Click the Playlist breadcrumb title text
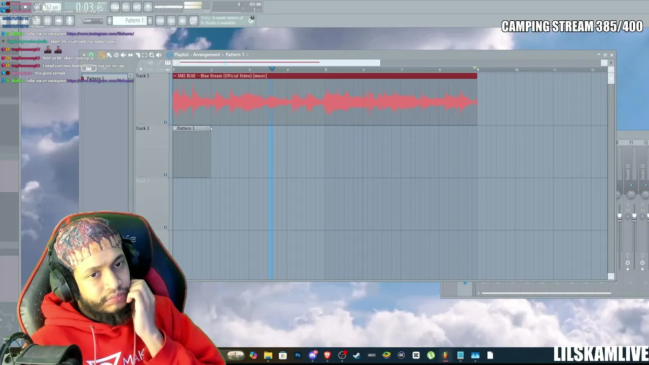Viewport: 649px width, 365px height. pos(197,55)
